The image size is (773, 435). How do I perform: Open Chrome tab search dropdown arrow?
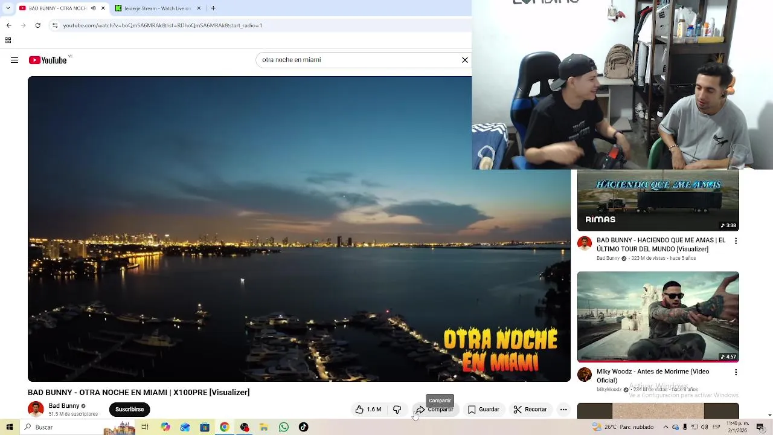point(7,8)
